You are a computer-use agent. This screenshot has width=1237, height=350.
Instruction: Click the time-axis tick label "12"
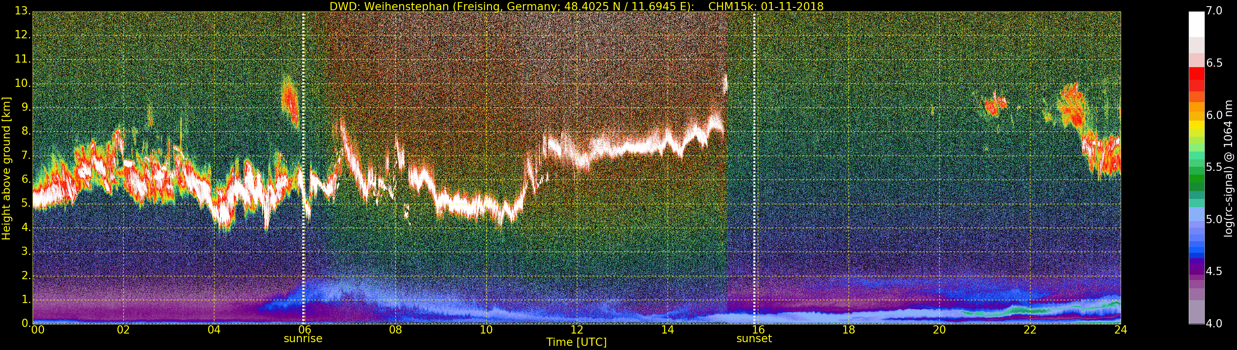577,329
